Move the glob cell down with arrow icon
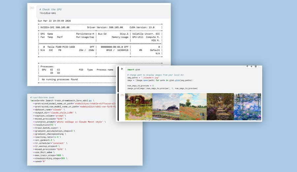The image size is (297, 172). click(251, 66)
